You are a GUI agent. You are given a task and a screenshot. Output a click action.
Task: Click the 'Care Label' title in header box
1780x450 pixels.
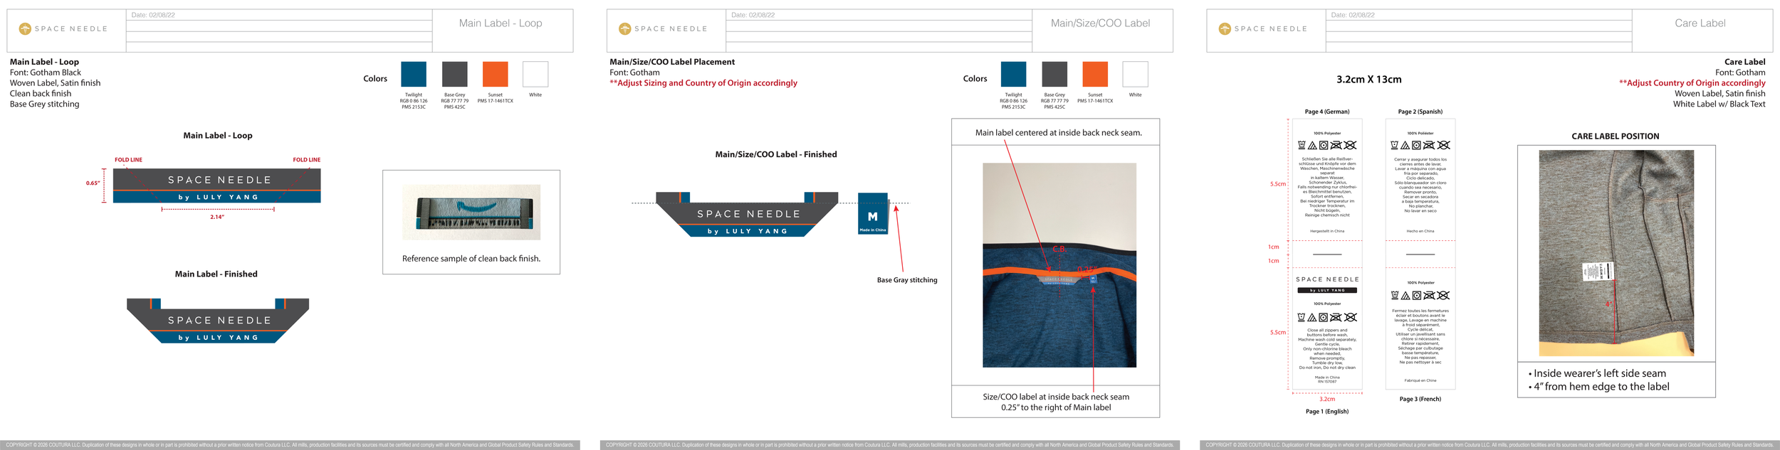pyautogui.click(x=1700, y=23)
